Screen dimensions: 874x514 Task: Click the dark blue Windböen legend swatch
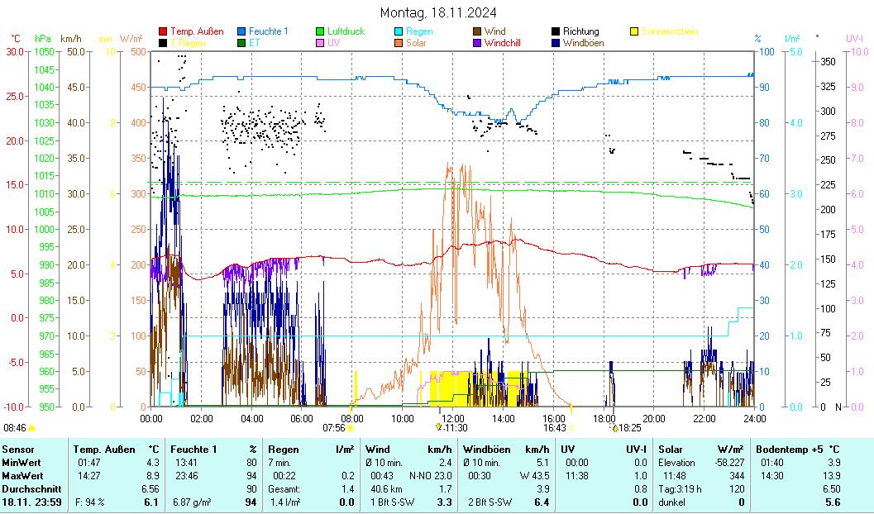pyautogui.click(x=556, y=43)
